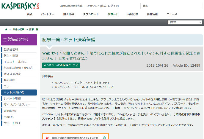Open the サポート menu
The image size is (204, 139).
pyautogui.click(x=113, y=14)
